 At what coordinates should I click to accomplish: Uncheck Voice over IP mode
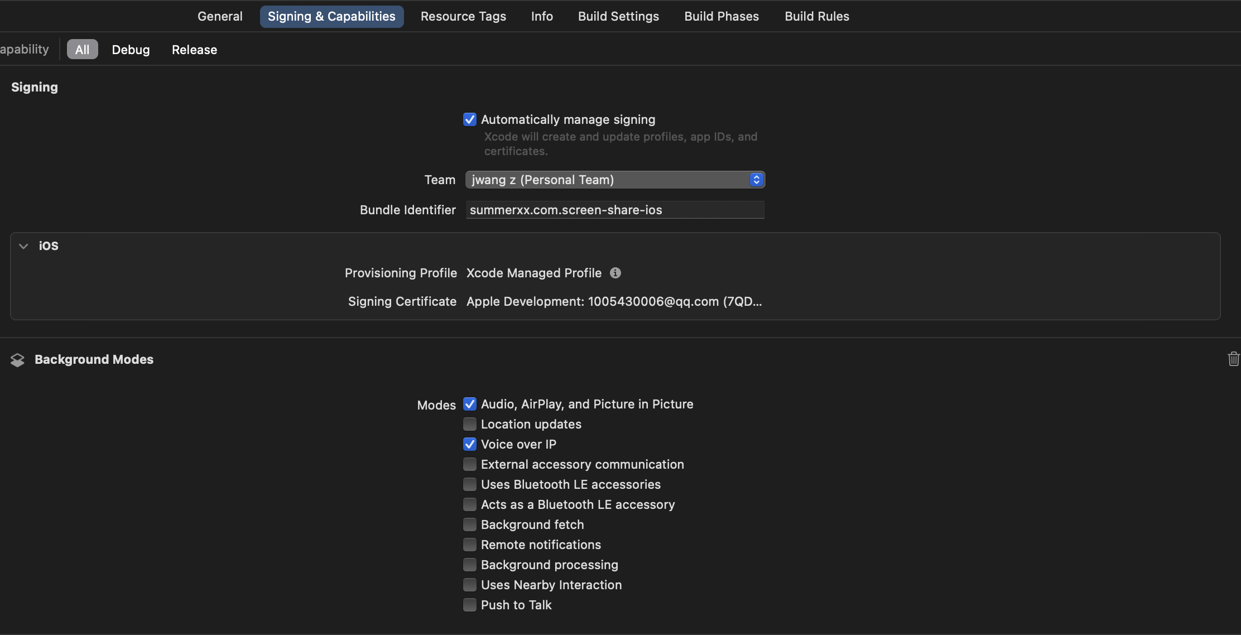click(x=470, y=444)
